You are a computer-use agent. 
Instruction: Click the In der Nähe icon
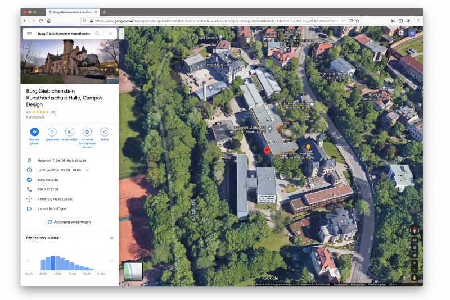coord(69,131)
